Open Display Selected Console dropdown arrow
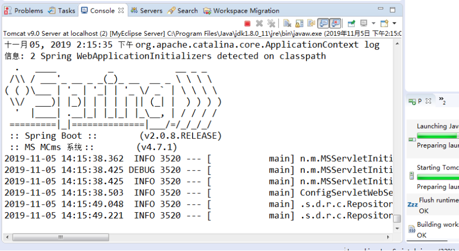The height and width of the screenshot is (251, 459). pos(373,23)
